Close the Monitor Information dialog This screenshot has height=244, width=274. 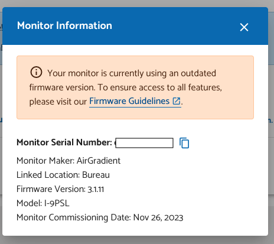tap(244, 27)
